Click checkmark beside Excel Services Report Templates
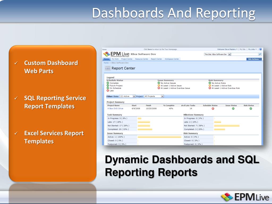Viewport: 272px width, 204px height. [16, 133]
